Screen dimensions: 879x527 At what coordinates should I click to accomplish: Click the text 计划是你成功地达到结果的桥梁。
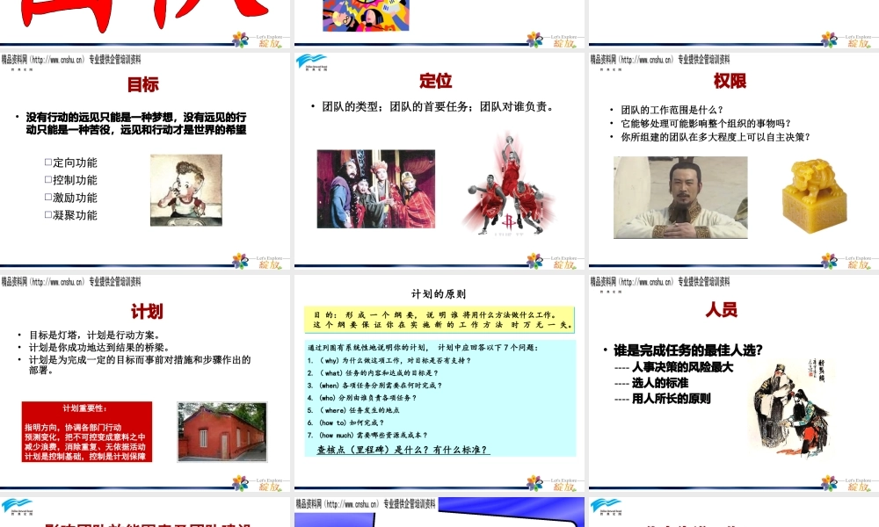tap(99, 347)
